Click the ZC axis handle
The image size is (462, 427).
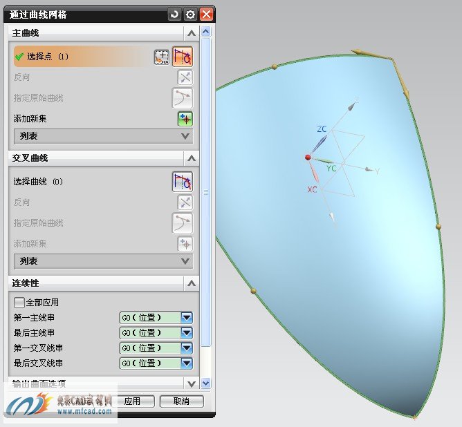320,143
